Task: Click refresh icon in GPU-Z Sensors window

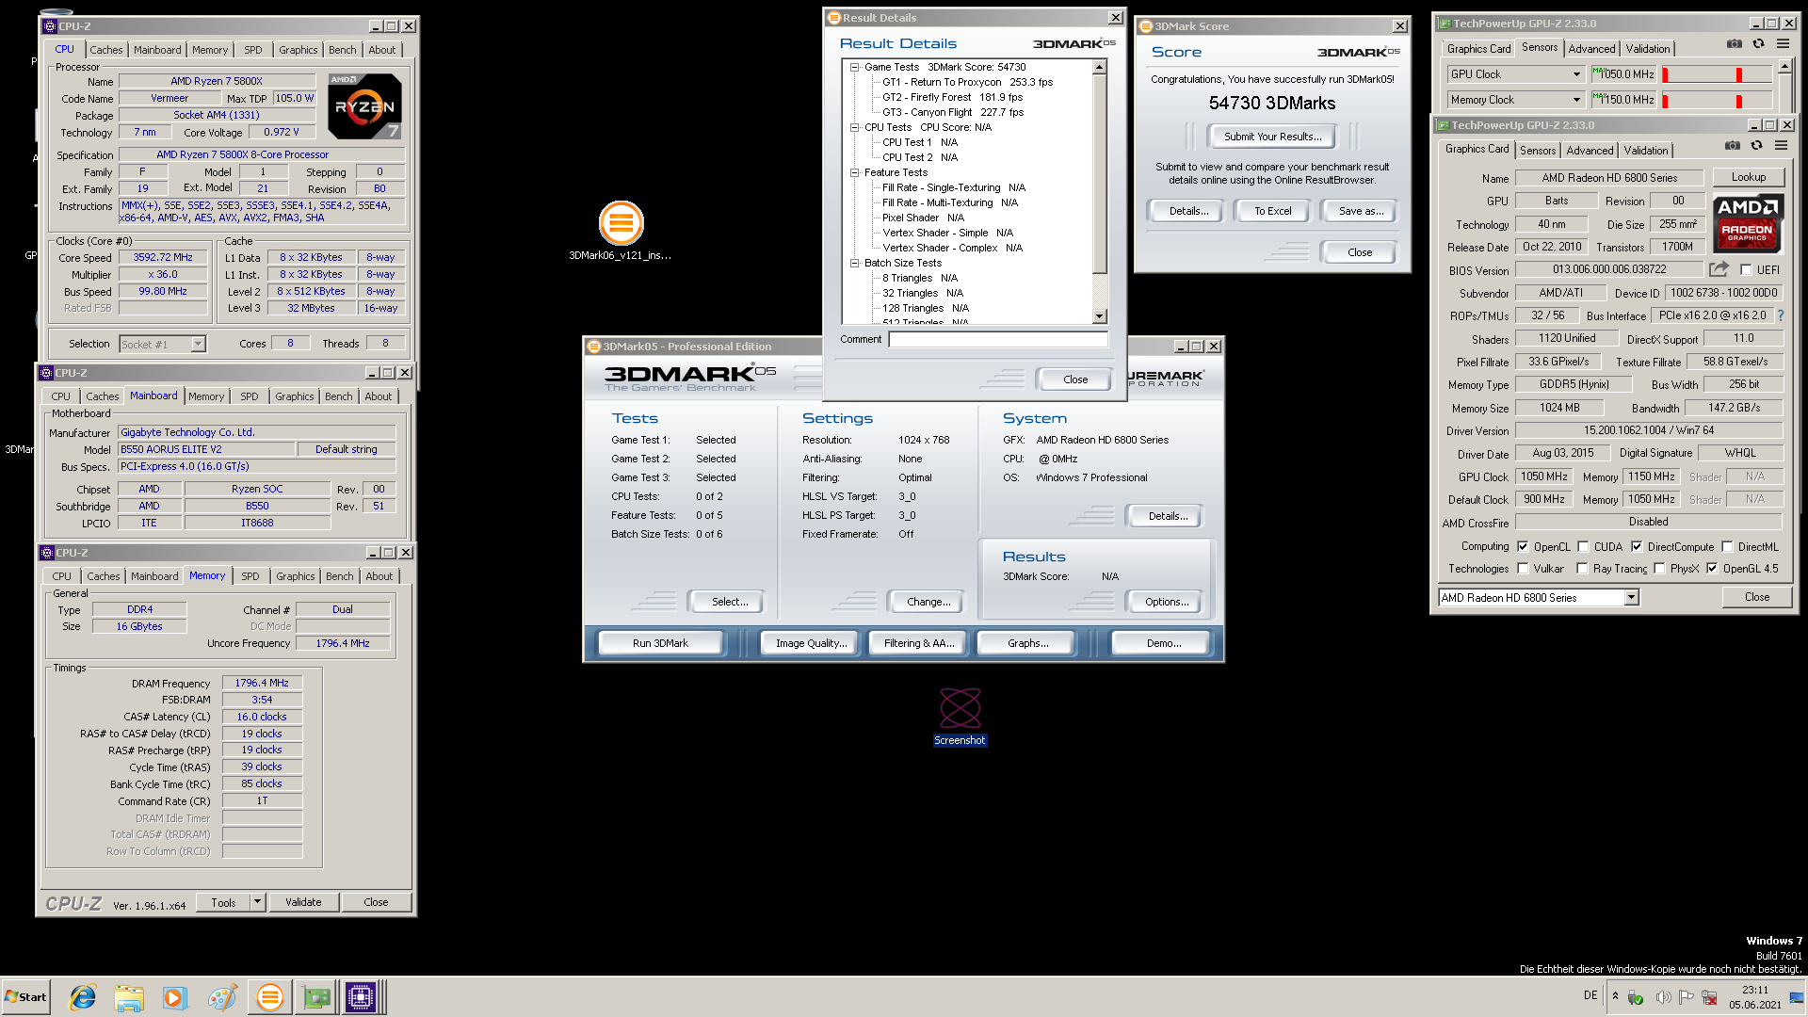Action: click(x=1758, y=43)
